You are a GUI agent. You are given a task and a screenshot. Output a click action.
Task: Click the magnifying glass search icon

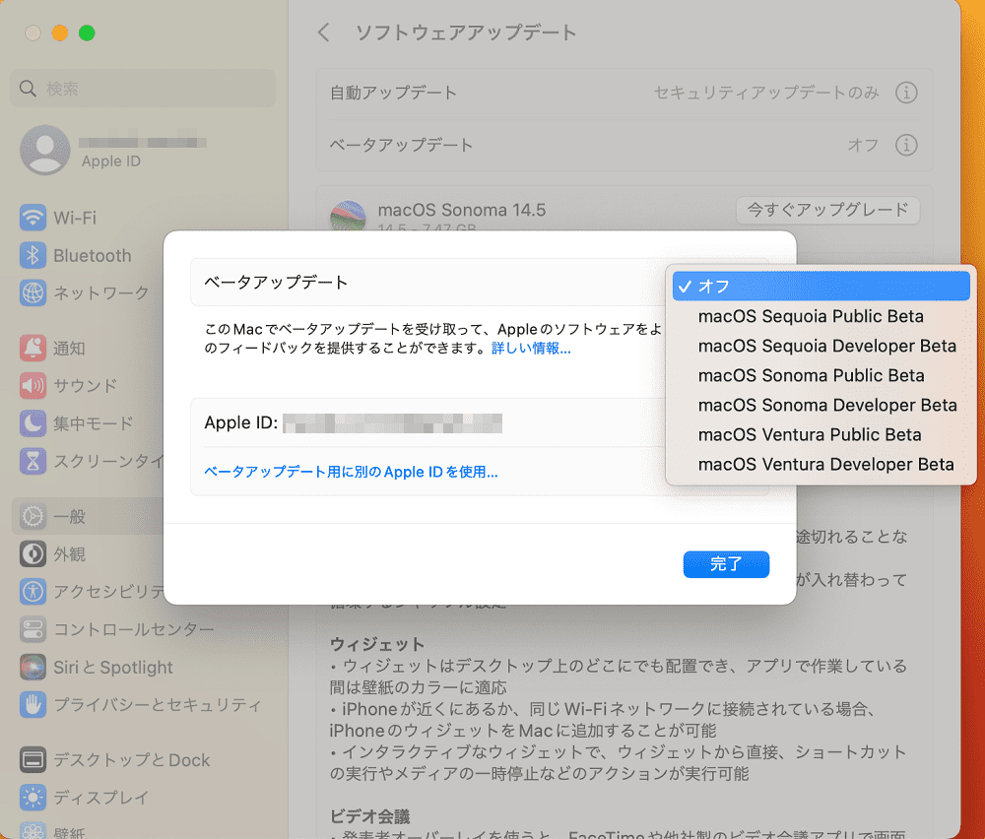click(28, 89)
